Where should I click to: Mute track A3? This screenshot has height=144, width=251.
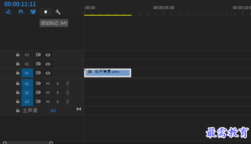[x=48, y=102]
